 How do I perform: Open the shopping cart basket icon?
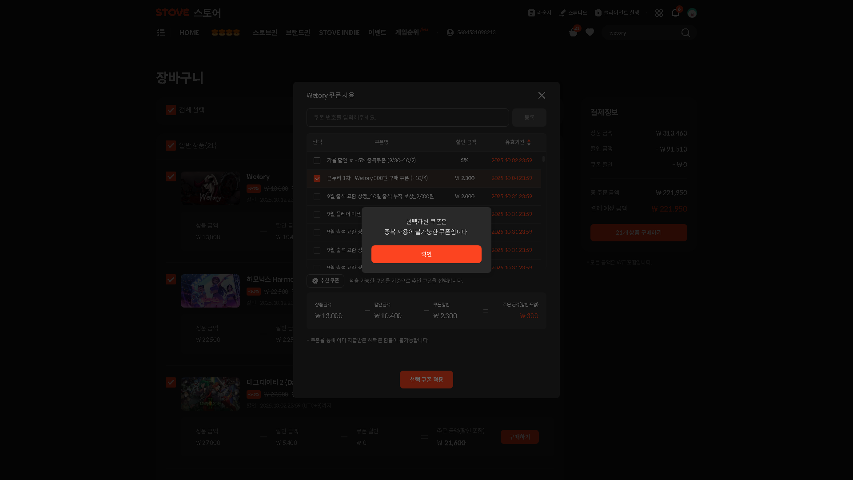coord(573,33)
